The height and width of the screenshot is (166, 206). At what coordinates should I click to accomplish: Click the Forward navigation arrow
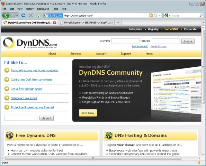click(13, 15)
